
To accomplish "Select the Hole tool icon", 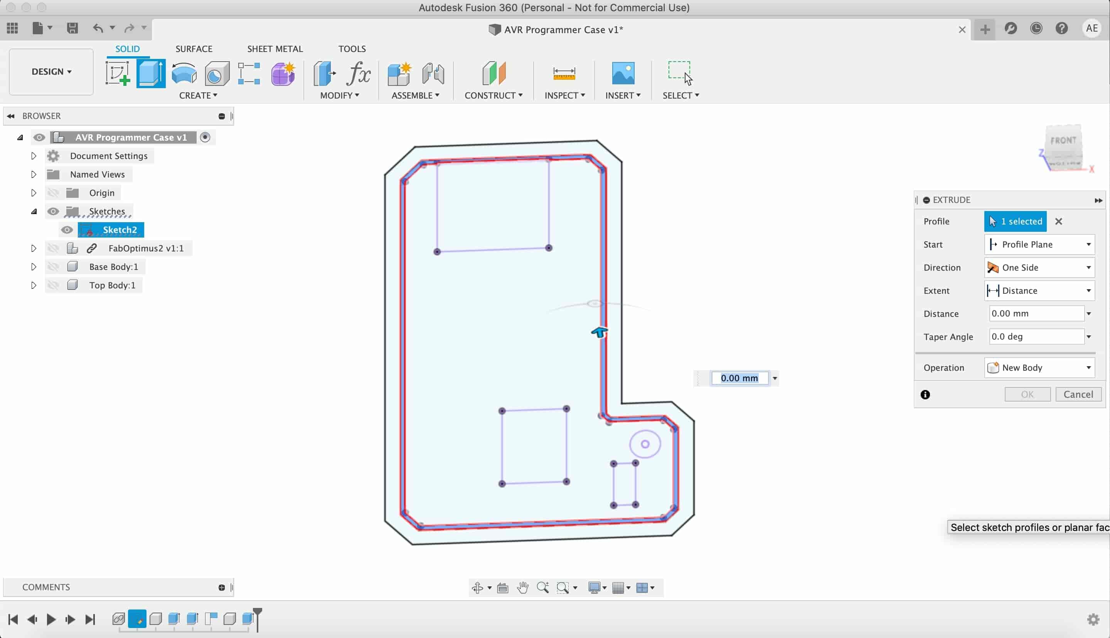I will pos(217,73).
